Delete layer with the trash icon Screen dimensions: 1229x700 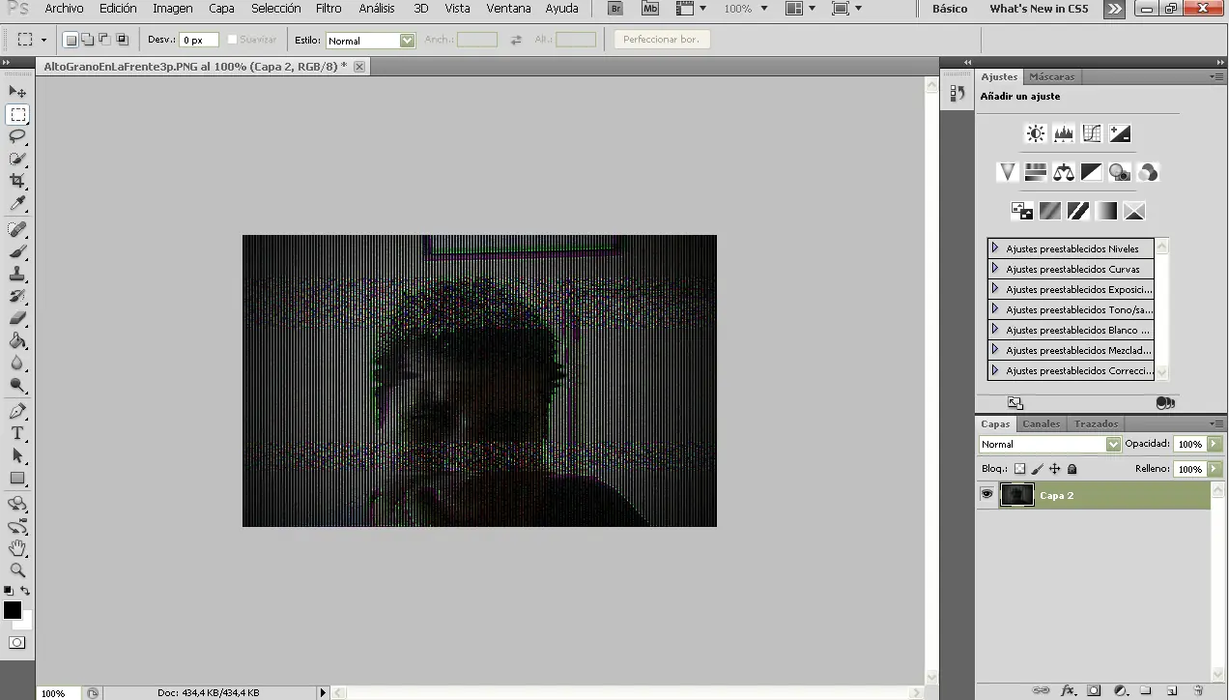[x=1198, y=690]
